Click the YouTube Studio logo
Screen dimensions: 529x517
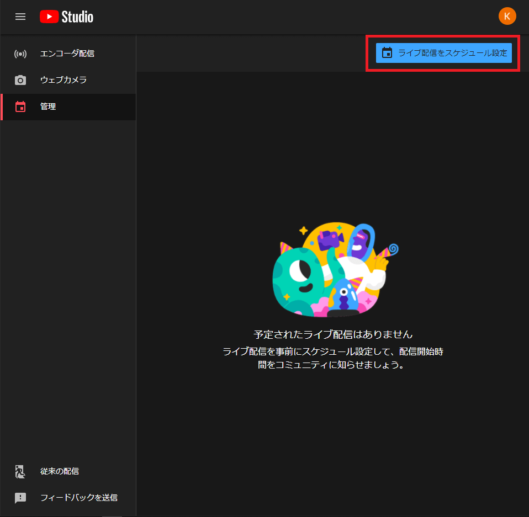click(66, 17)
